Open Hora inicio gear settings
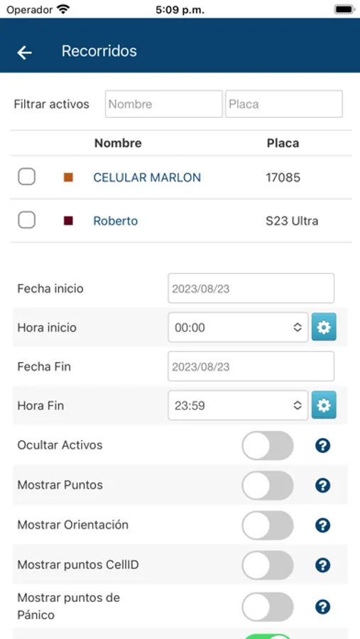360x639 pixels. pos(324,327)
